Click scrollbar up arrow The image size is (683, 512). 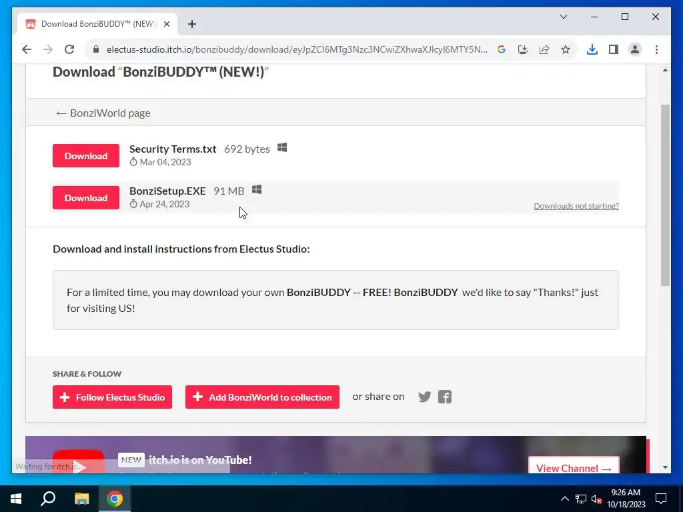(665, 70)
